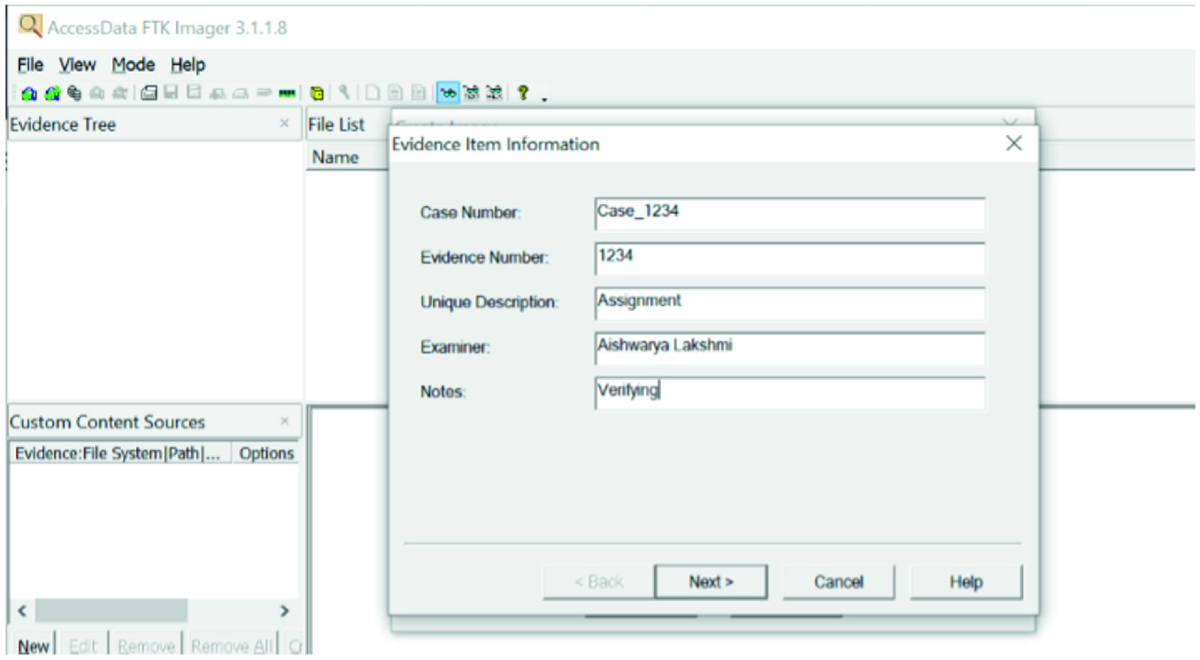Click Add All Attached Devices toolbar icon
The width and height of the screenshot is (1200, 660).
(52, 93)
